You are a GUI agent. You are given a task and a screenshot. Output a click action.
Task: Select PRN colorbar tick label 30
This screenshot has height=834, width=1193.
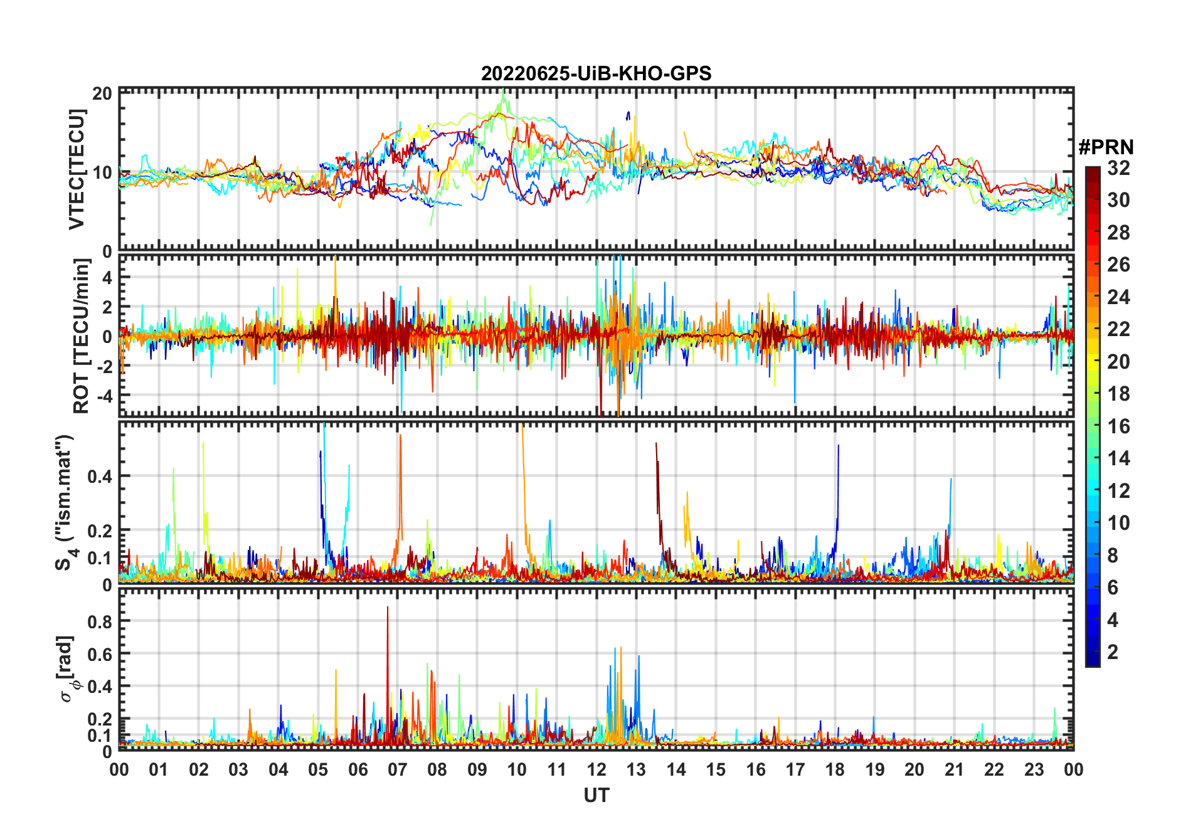[x=1119, y=200]
